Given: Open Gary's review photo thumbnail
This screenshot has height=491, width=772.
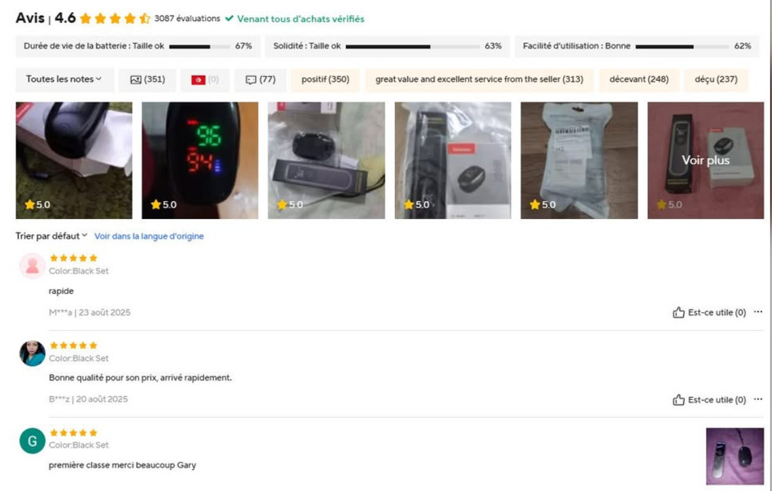Looking at the screenshot, I should [x=735, y=456].
